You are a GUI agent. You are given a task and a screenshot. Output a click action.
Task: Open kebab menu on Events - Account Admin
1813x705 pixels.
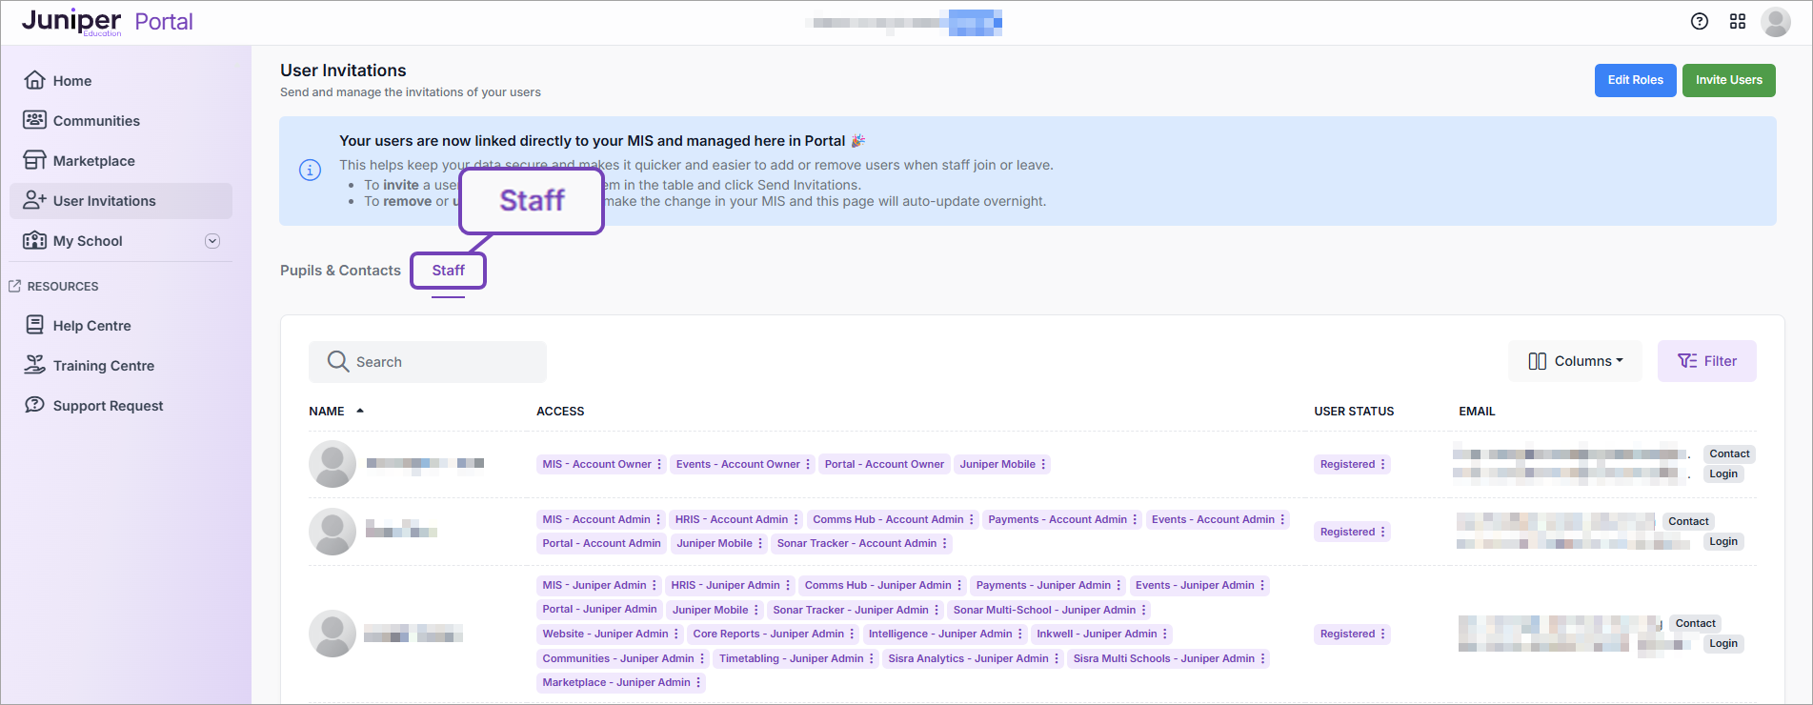(x=1282, y=519)
